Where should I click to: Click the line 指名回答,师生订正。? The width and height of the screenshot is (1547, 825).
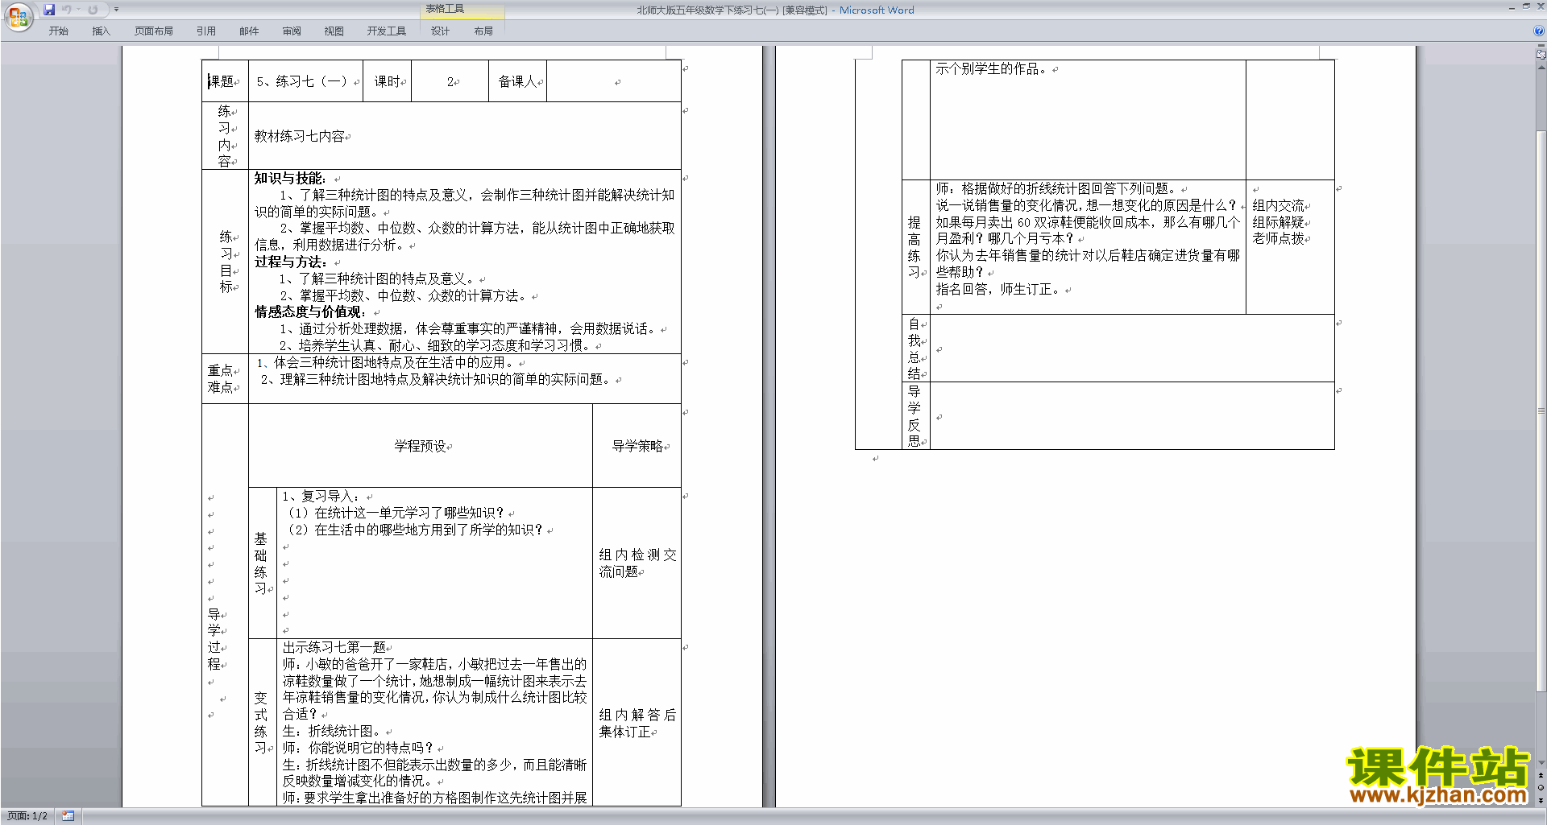[x=999, y=289]
